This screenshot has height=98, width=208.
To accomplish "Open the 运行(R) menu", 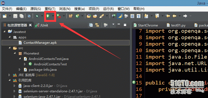I will point(108,9).
